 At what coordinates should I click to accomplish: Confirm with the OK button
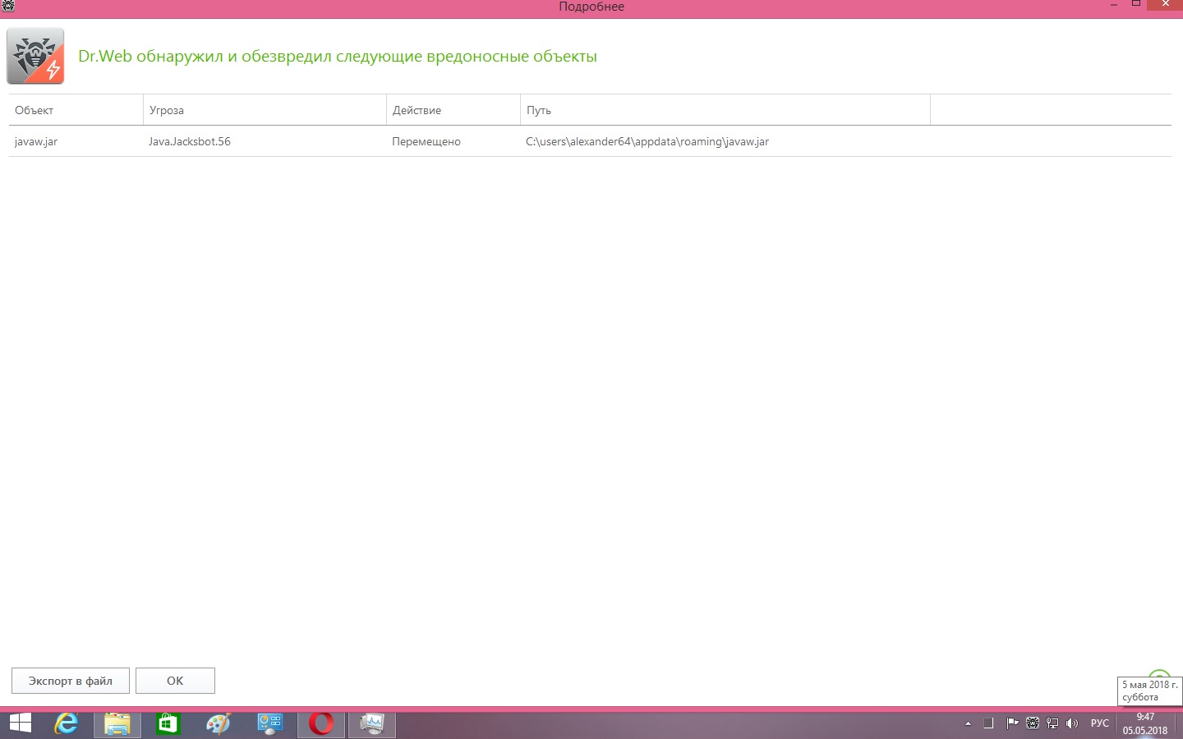point(175,681)
